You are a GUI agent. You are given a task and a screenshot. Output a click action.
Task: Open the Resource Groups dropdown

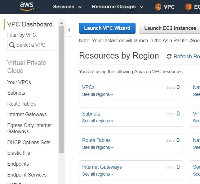[x=118, y=7]
